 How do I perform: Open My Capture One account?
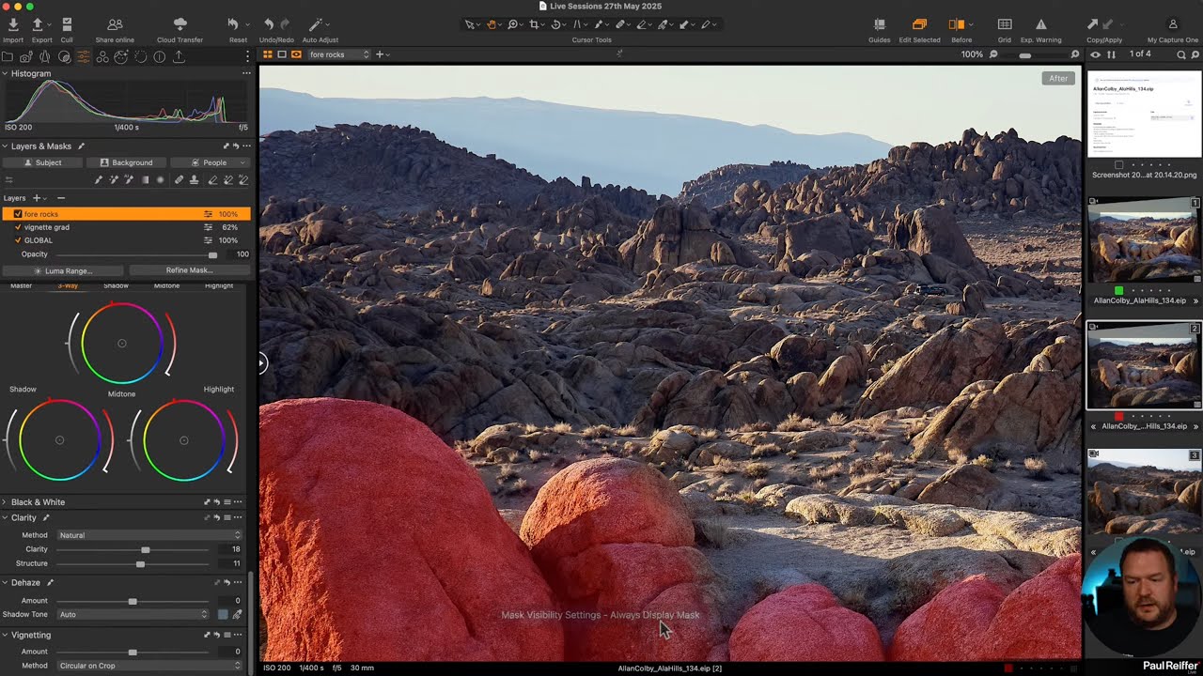click(1173, 24)
